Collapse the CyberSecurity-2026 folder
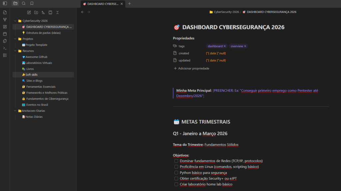Viewport: 341px width, 191px height. coord(15,21)
